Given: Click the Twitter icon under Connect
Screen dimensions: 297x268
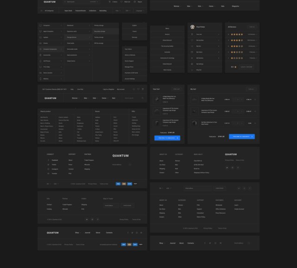Looking at the screenshot, I should [48, 164].
